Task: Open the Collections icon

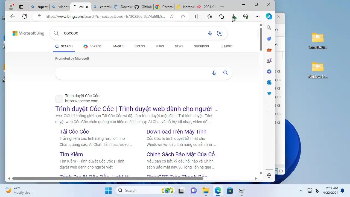Action: [221, 16]
